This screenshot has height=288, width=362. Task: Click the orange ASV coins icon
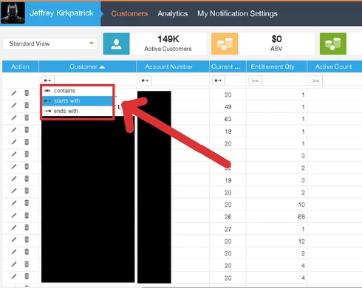225,44
